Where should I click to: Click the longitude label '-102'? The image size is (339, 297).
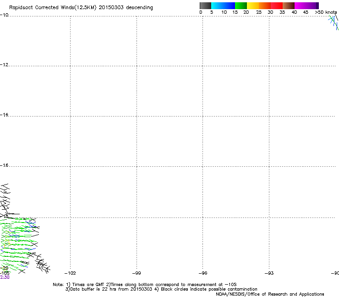[70, 273]
